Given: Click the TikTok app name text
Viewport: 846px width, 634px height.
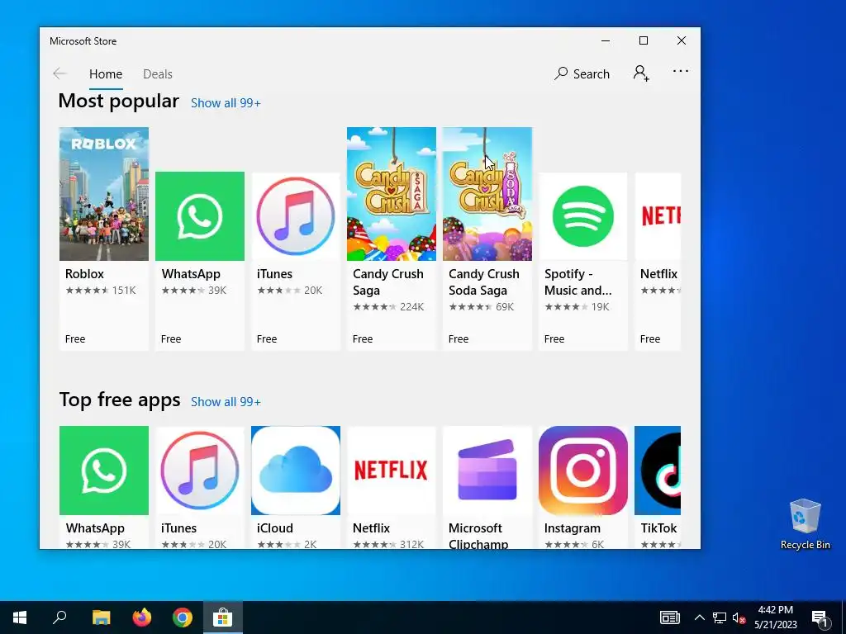Looking at the screenshot, I should coord(658,528).
